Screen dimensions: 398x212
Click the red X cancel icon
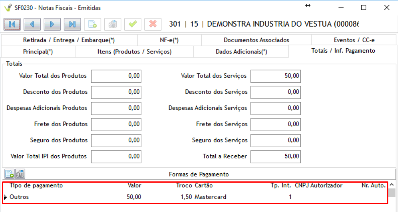(x=153, y=24)
